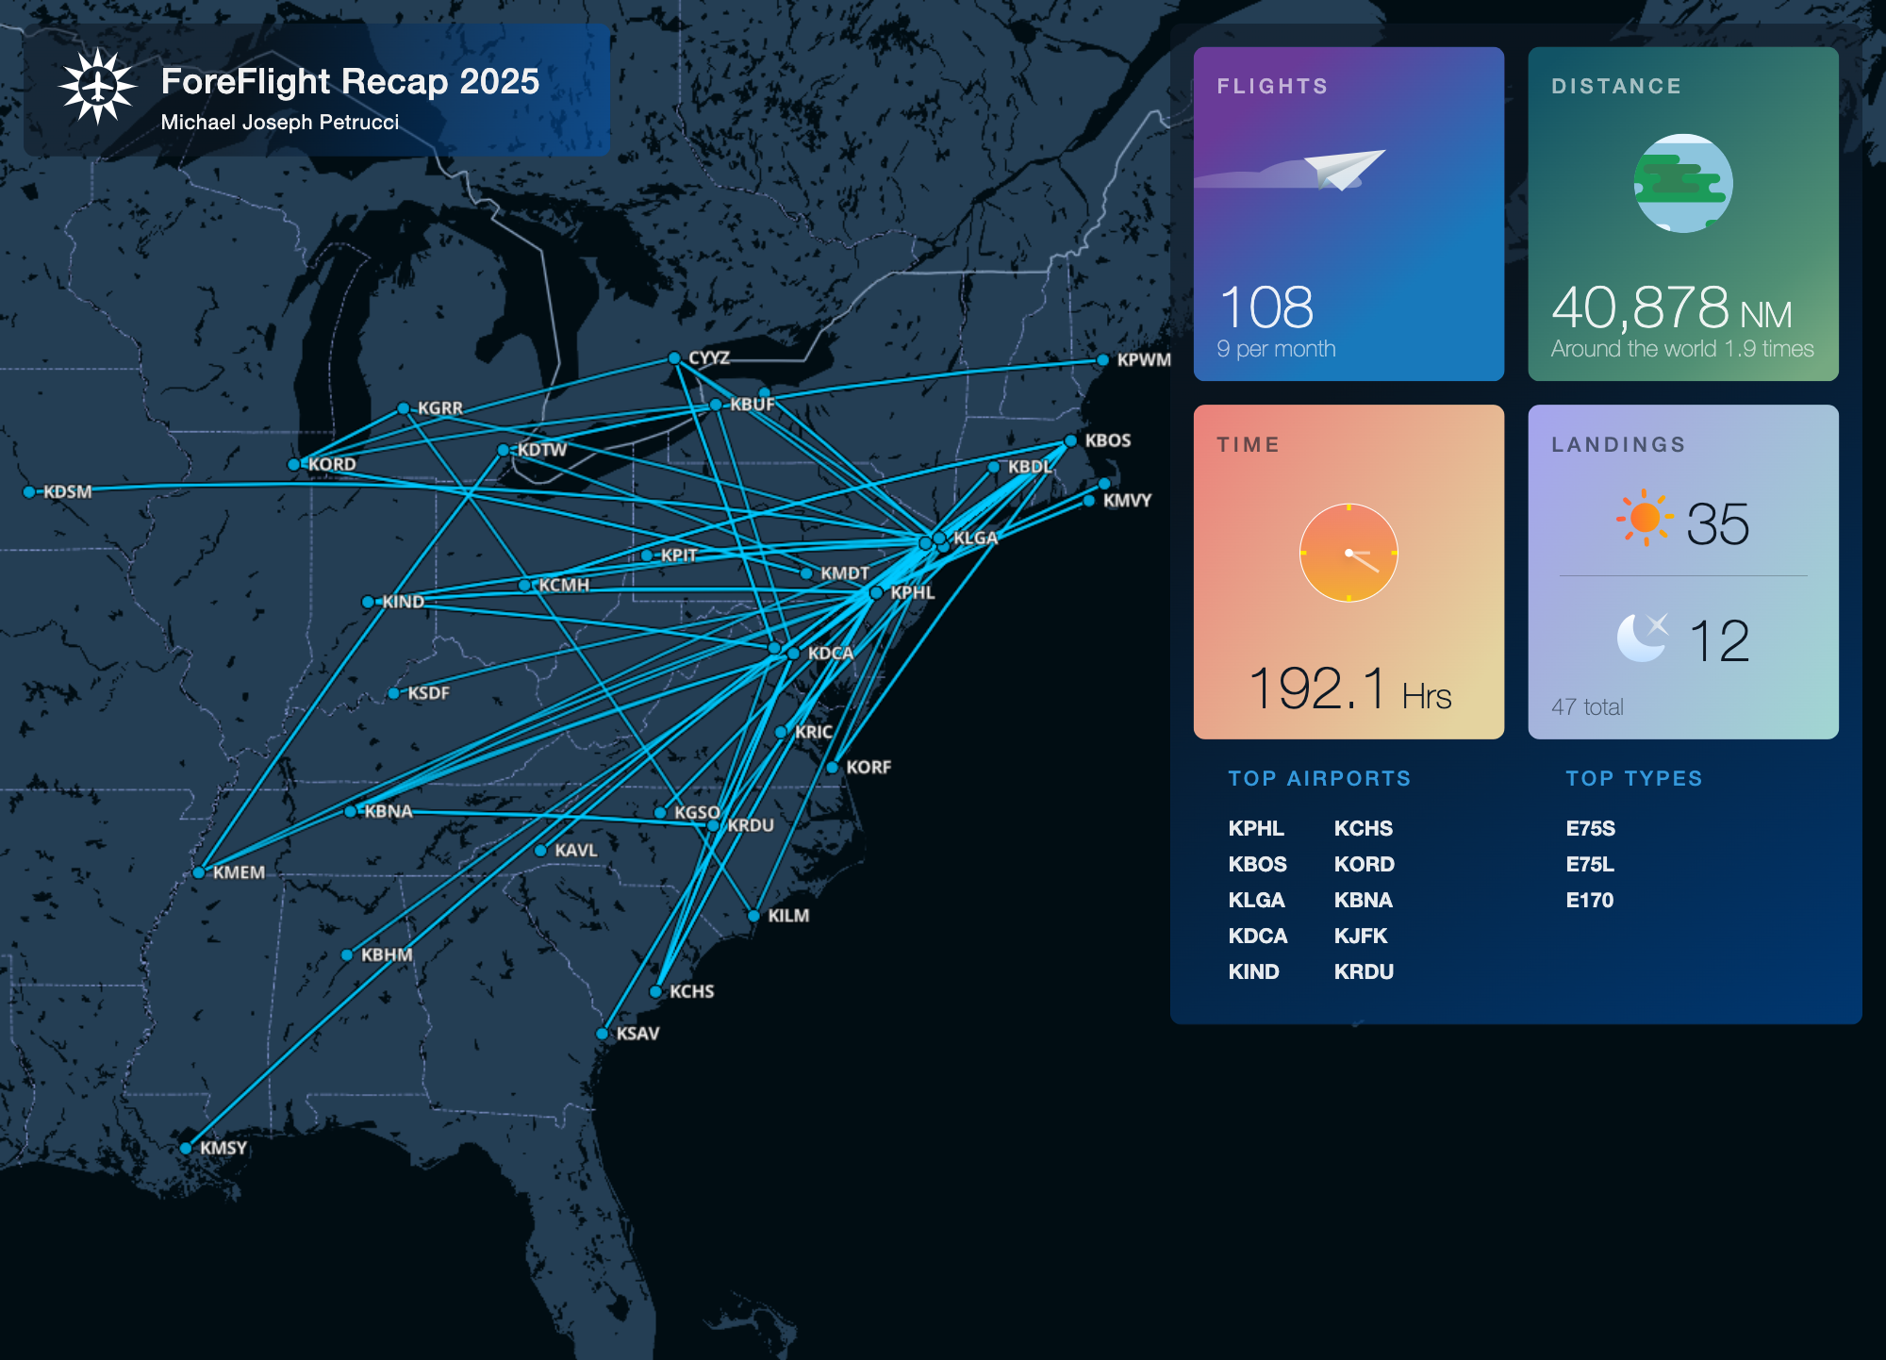Open the Time 192.1 Hrs card
1886x1360 pixels.
point(1348,572)
